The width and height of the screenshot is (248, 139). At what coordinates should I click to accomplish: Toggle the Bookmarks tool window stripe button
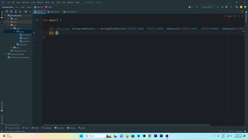coord(2,106)
